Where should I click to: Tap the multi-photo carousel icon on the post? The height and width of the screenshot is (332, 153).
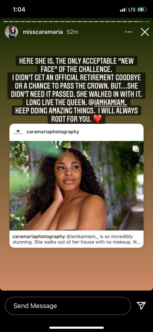click(x=136, y=149)
